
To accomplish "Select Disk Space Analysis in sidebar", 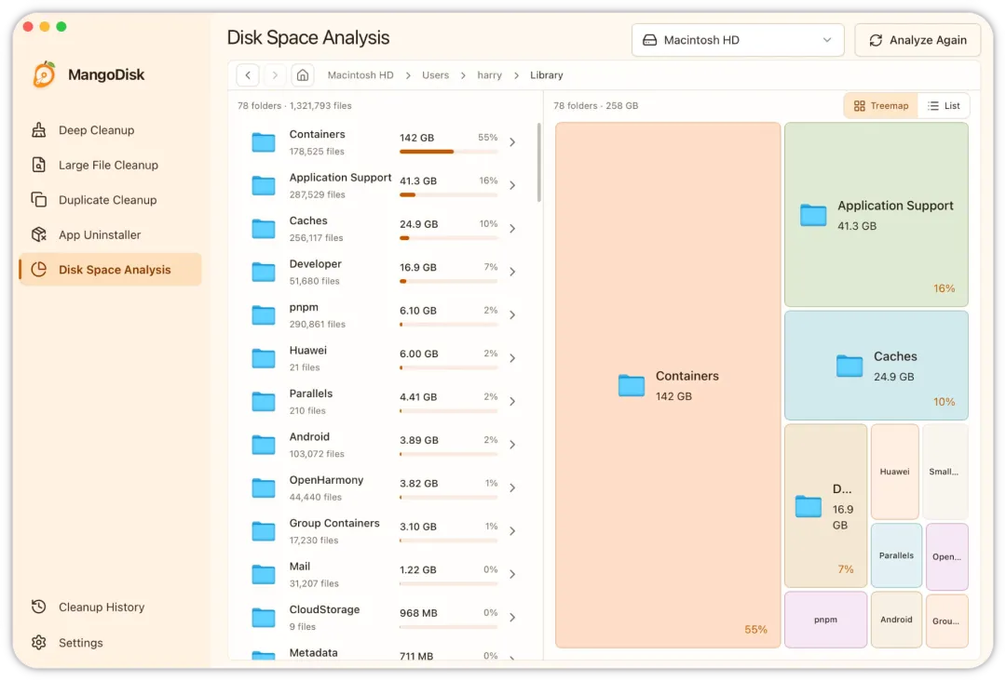I will (110, 270).
